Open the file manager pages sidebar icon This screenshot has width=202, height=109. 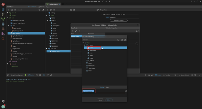(3, 9)
